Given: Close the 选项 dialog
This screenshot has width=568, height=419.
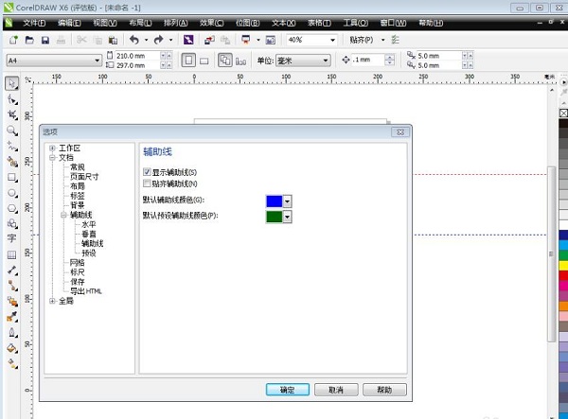Looking at the screenshot, I should pos(400,132).
